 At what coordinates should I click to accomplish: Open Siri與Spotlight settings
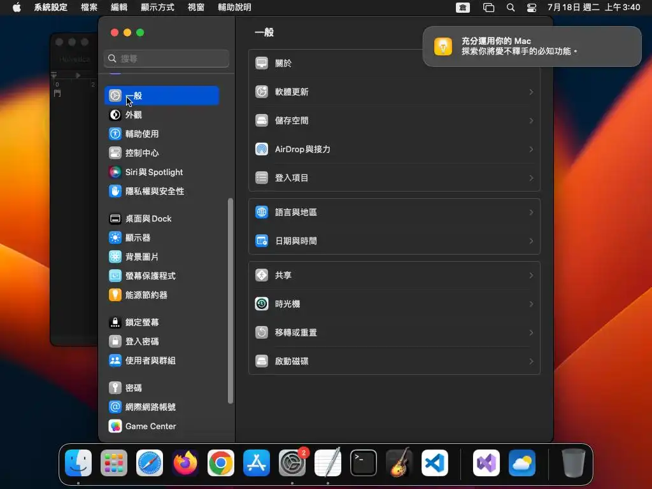[162, 172]
